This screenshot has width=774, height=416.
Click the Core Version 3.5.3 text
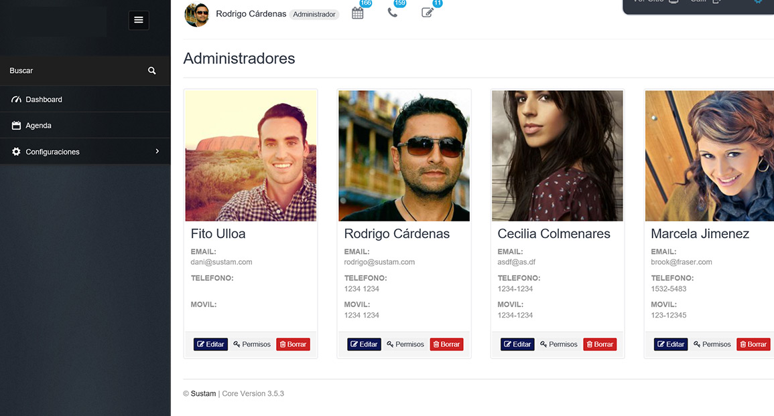click(253, 393)
